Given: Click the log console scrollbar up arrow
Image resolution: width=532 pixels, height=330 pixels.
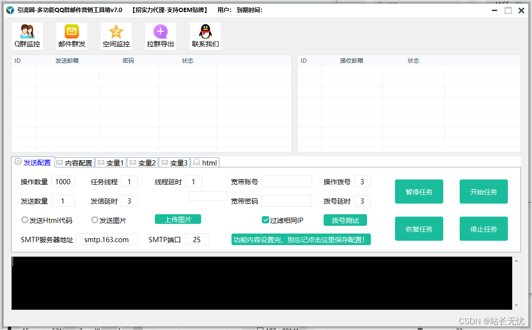Looking at the screenshot, I should tap(516, 261).
